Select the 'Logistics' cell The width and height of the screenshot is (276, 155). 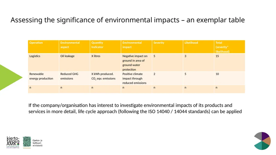pos(43,62)
